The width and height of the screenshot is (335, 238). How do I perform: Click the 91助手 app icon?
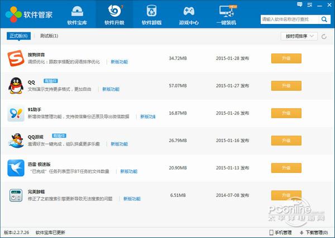point(16,113)
